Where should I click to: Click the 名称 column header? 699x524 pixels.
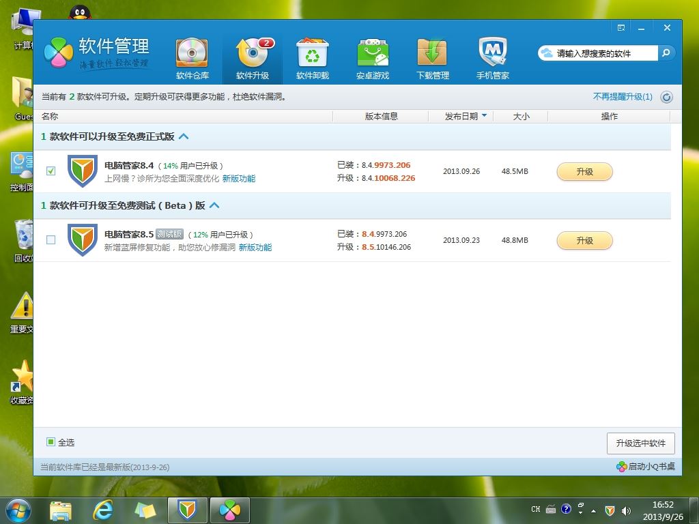pyautogui.click(x=49, y=116)
